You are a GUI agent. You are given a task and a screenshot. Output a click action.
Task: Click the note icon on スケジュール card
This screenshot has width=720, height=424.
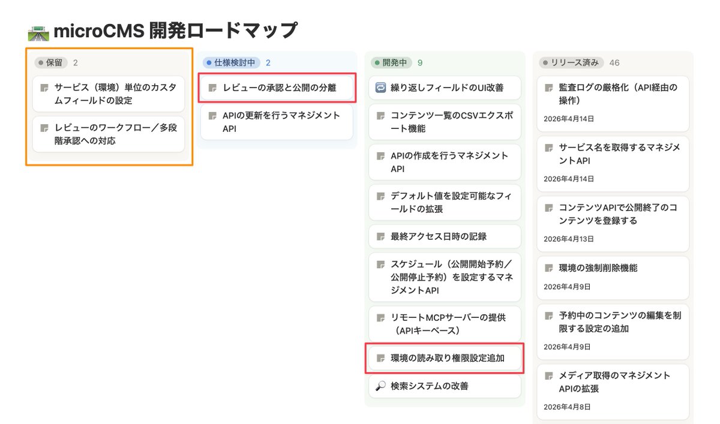click(380, 264)
